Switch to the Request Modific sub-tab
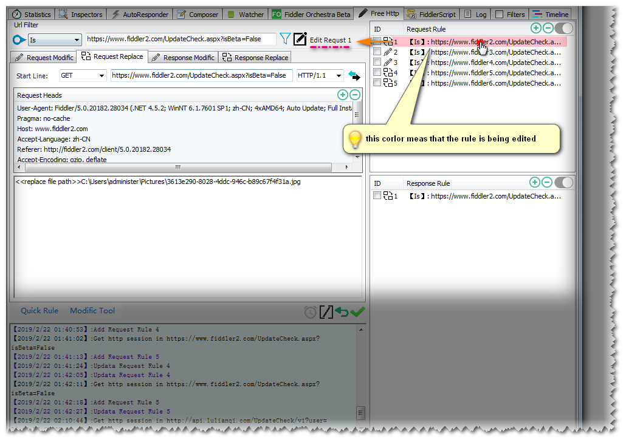 (x=44, y=58)
